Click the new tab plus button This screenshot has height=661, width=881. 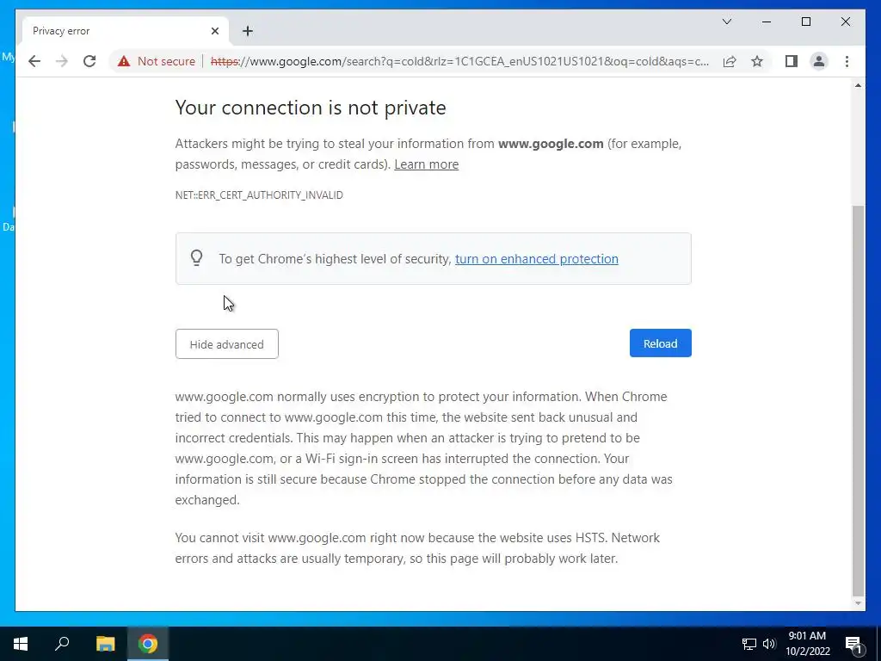pos(248,31)
